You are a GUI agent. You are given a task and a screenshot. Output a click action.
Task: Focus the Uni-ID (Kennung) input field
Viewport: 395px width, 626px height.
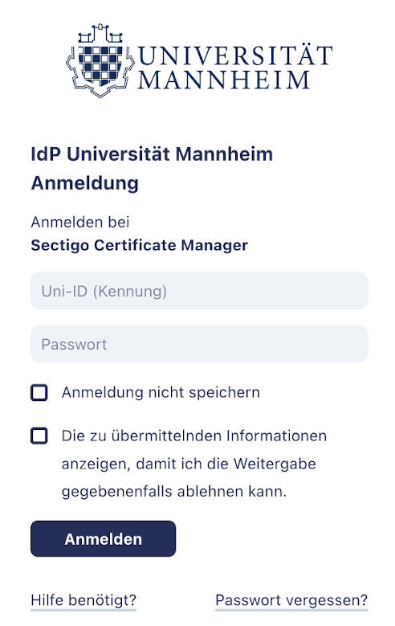click(x=199, y=291)
